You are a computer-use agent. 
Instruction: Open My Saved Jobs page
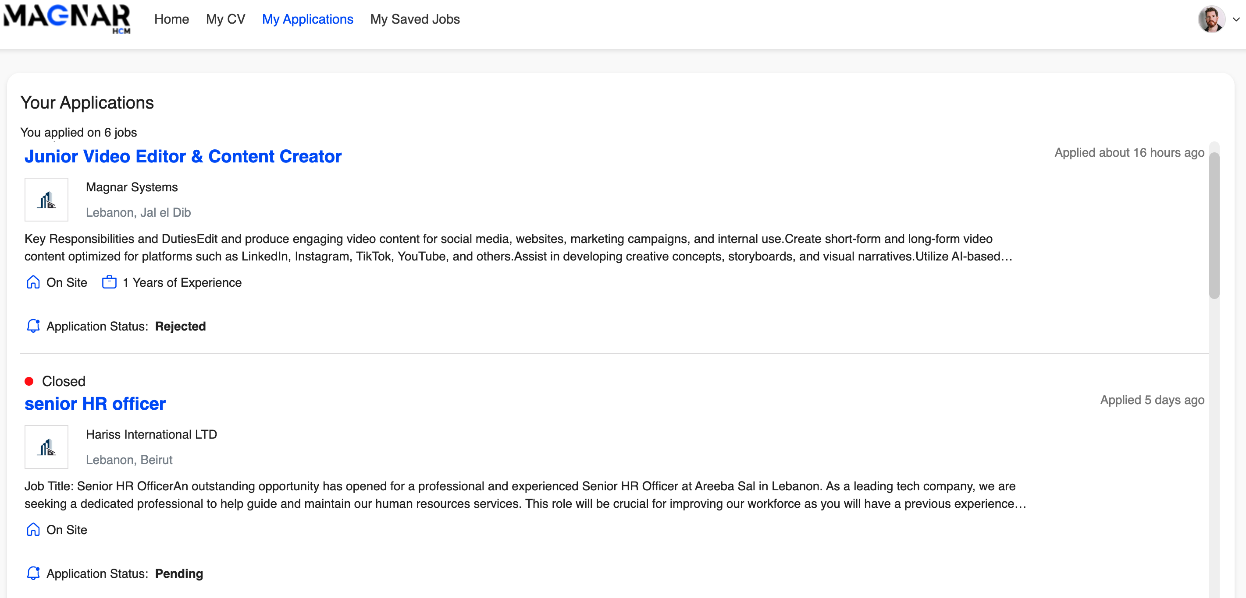click(414, 19)
